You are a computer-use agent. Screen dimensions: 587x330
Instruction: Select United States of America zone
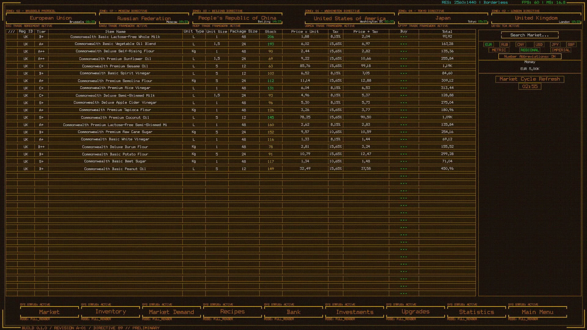(x=350, y=18)
